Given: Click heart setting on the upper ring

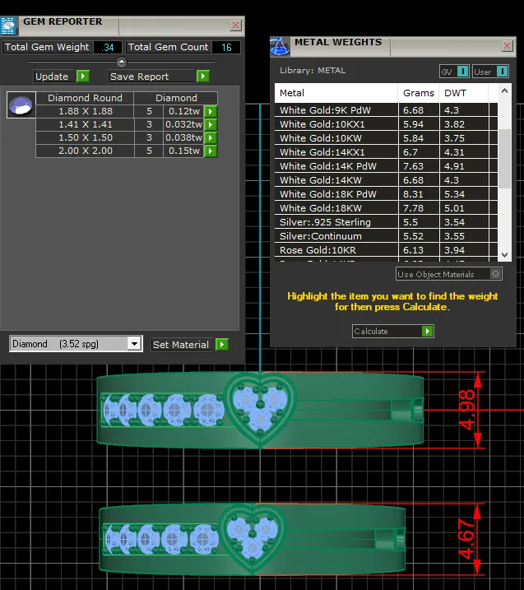Looking at the screenshot, I should pos(260,409).
